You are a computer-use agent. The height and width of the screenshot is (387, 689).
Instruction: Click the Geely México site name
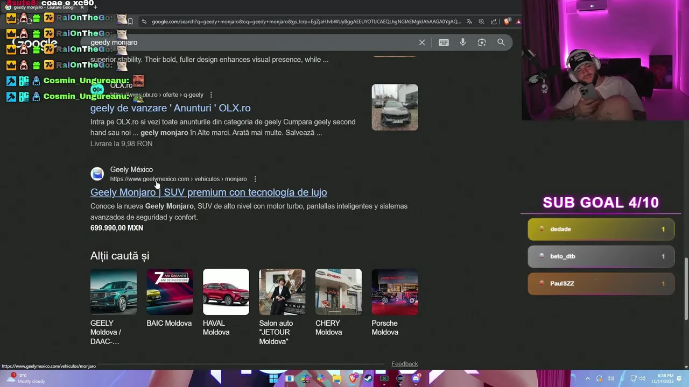(131, 169)
